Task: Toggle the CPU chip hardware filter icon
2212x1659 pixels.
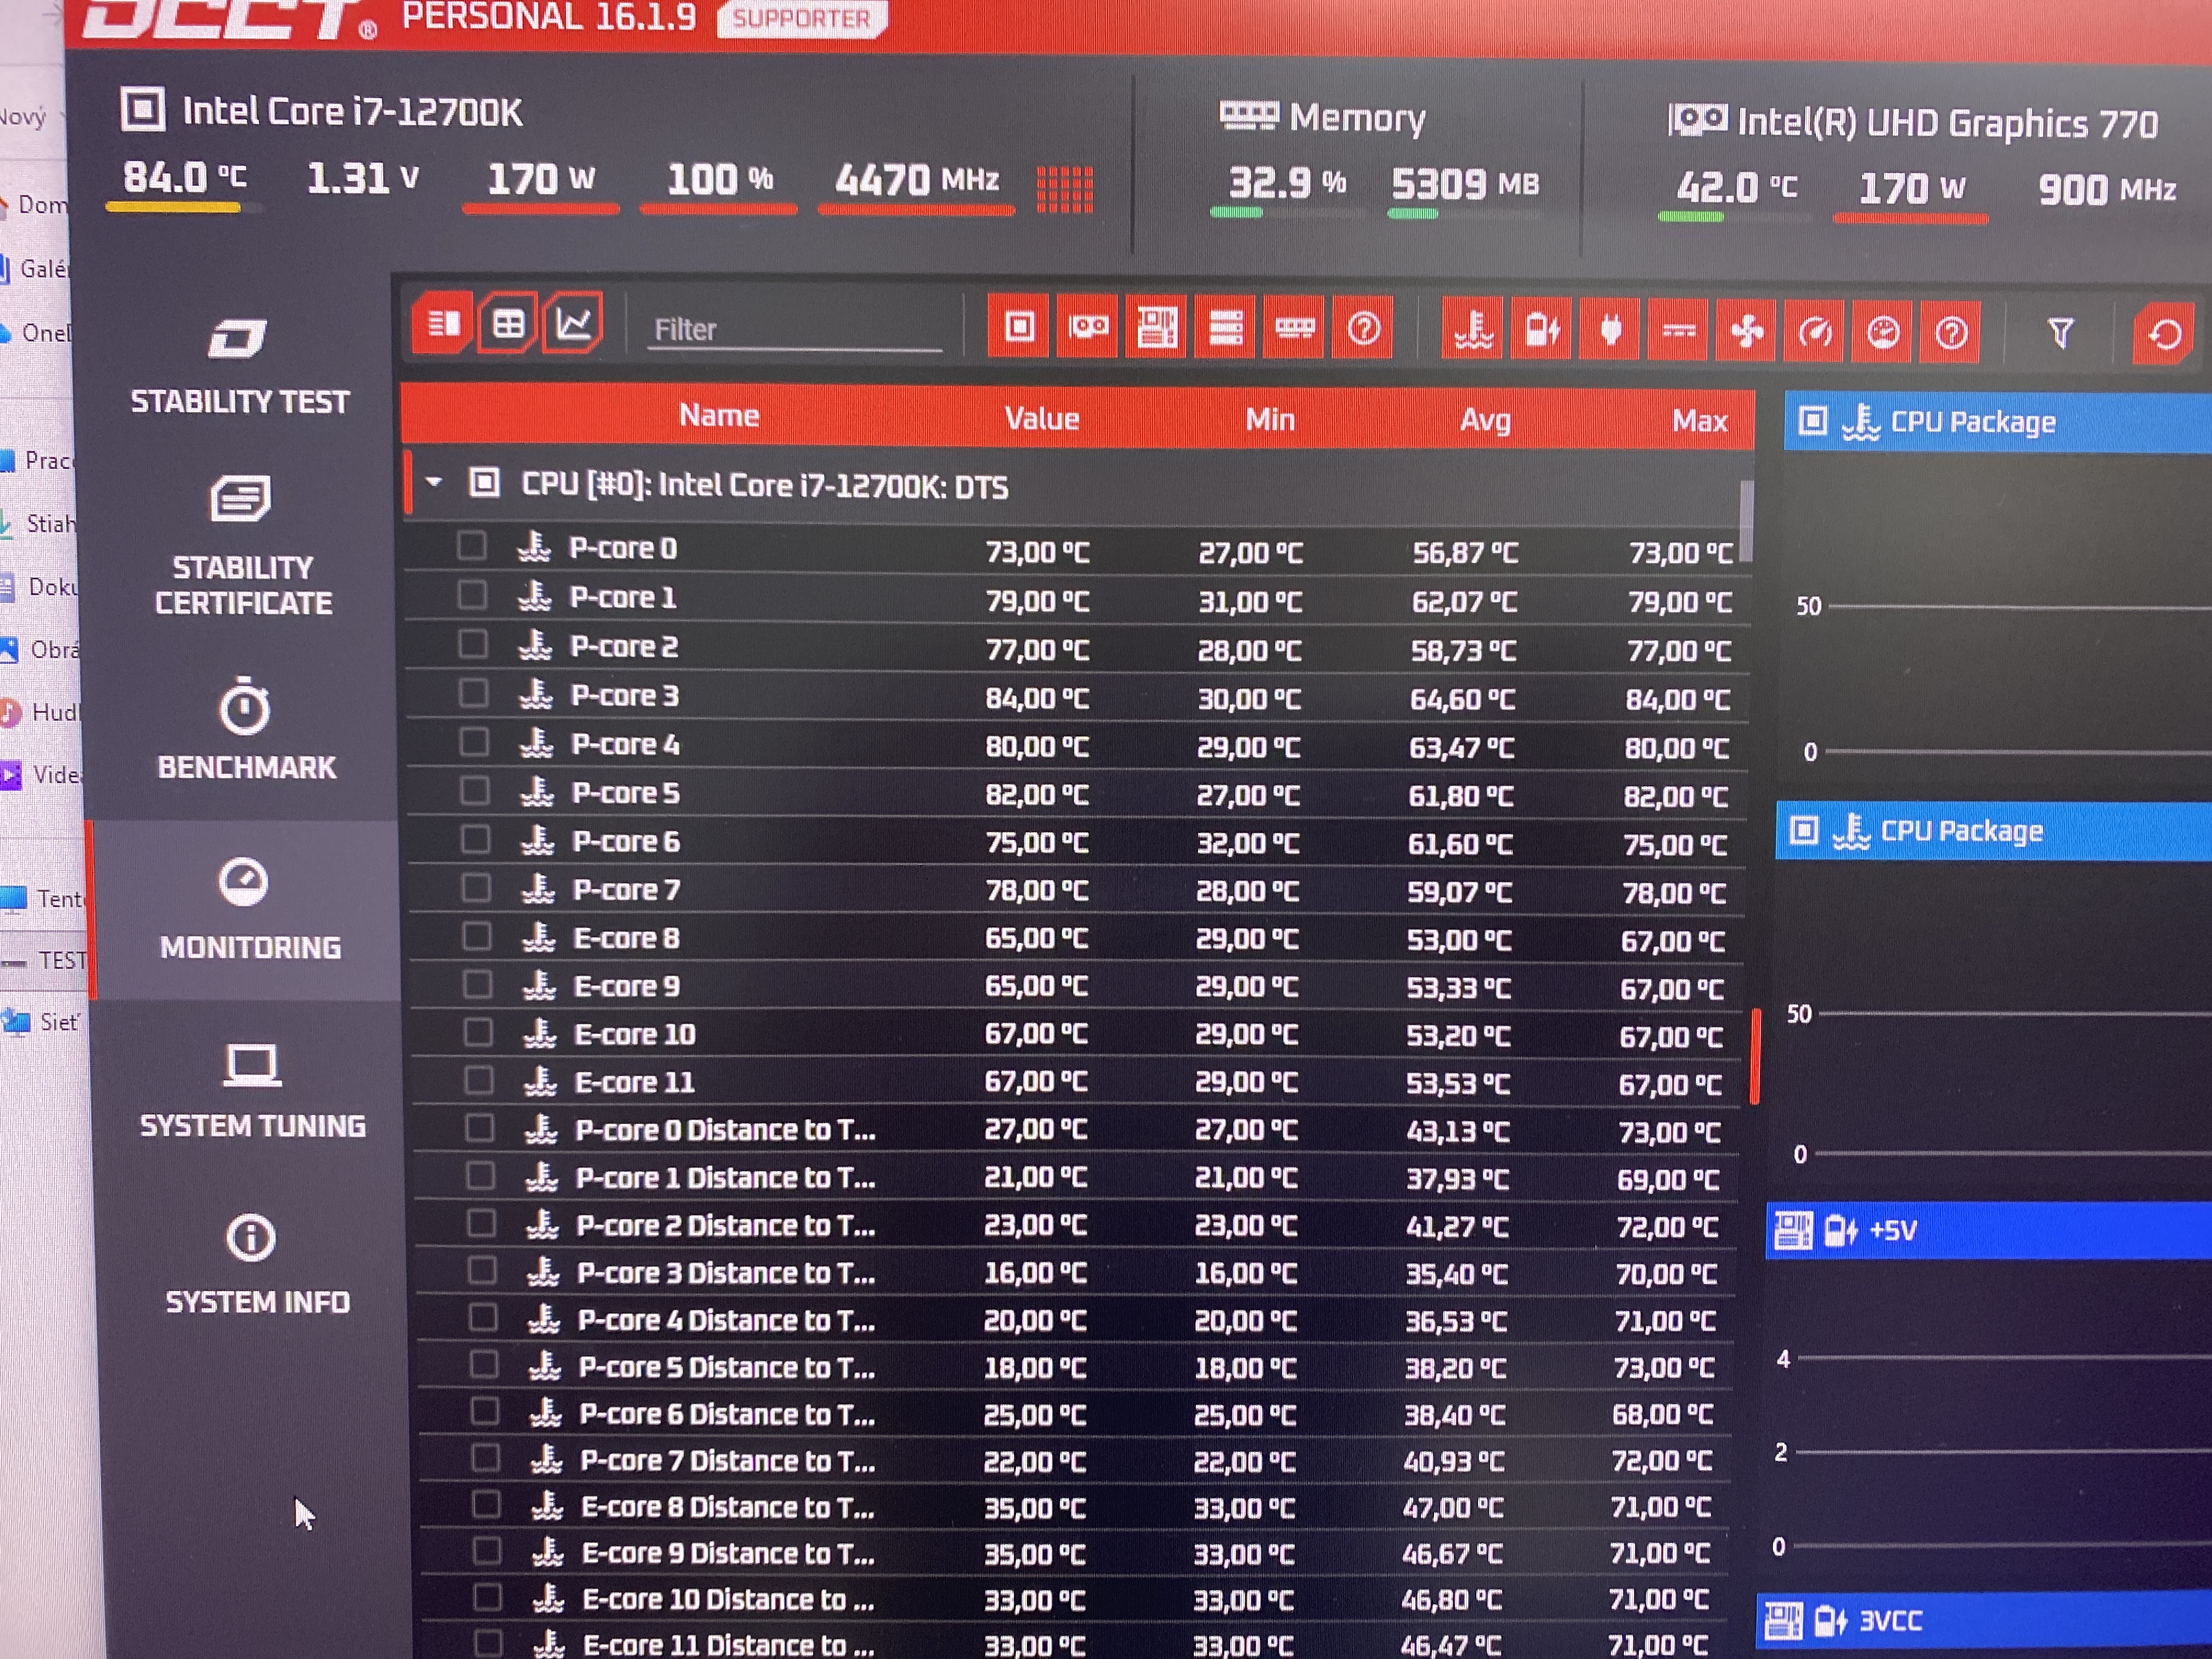Action: (x=1019, y=326)
